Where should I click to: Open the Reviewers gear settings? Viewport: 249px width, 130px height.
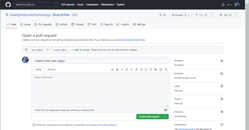[x=222, y=61]
